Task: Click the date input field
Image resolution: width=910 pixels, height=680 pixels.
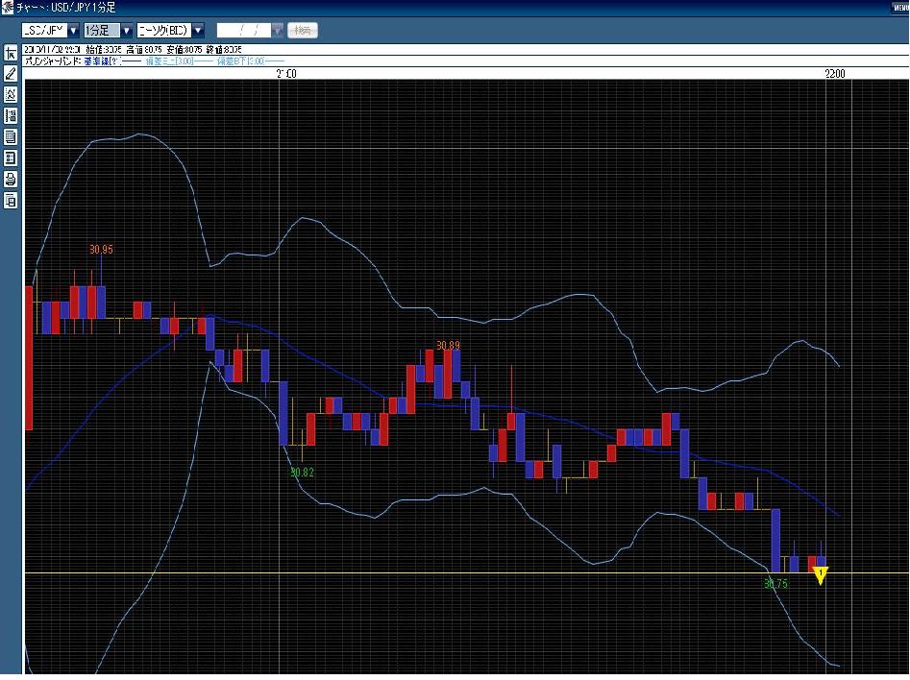Action: (x=244, y=30)
